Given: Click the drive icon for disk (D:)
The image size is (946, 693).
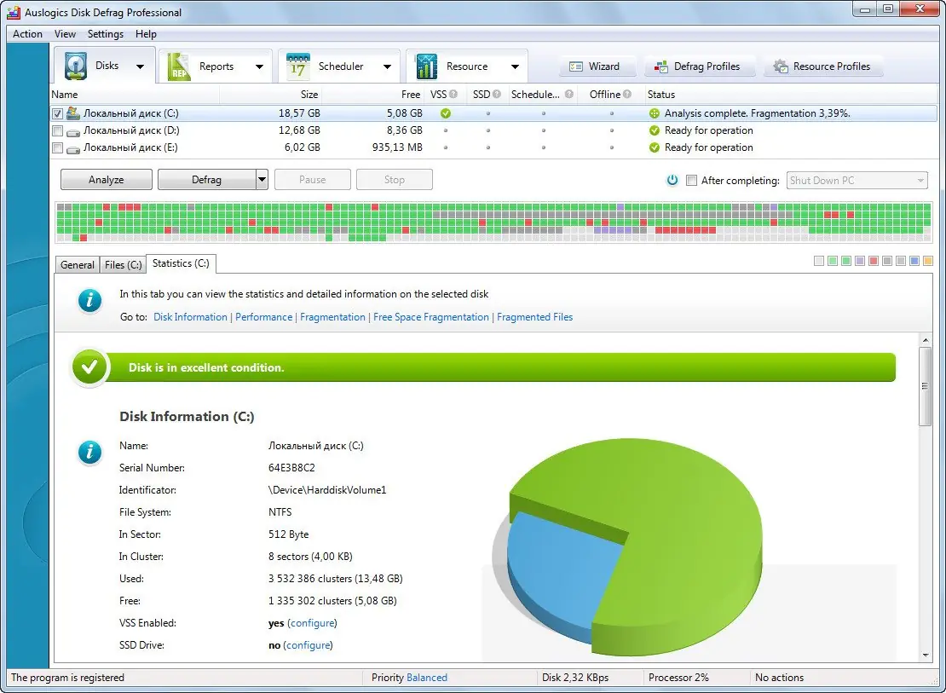Looking at the screenshot, I should tap(73, 131).
